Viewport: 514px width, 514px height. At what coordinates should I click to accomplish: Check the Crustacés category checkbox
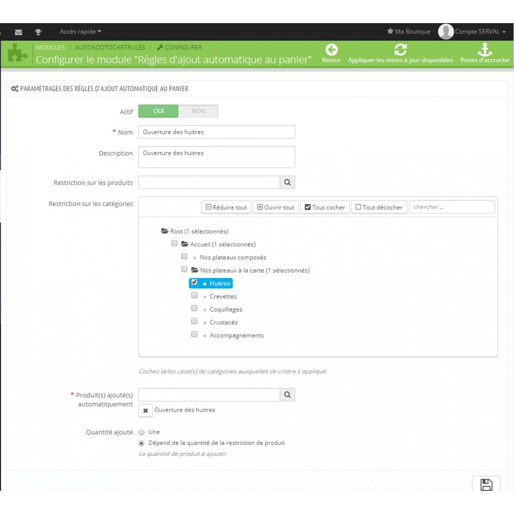194,321
